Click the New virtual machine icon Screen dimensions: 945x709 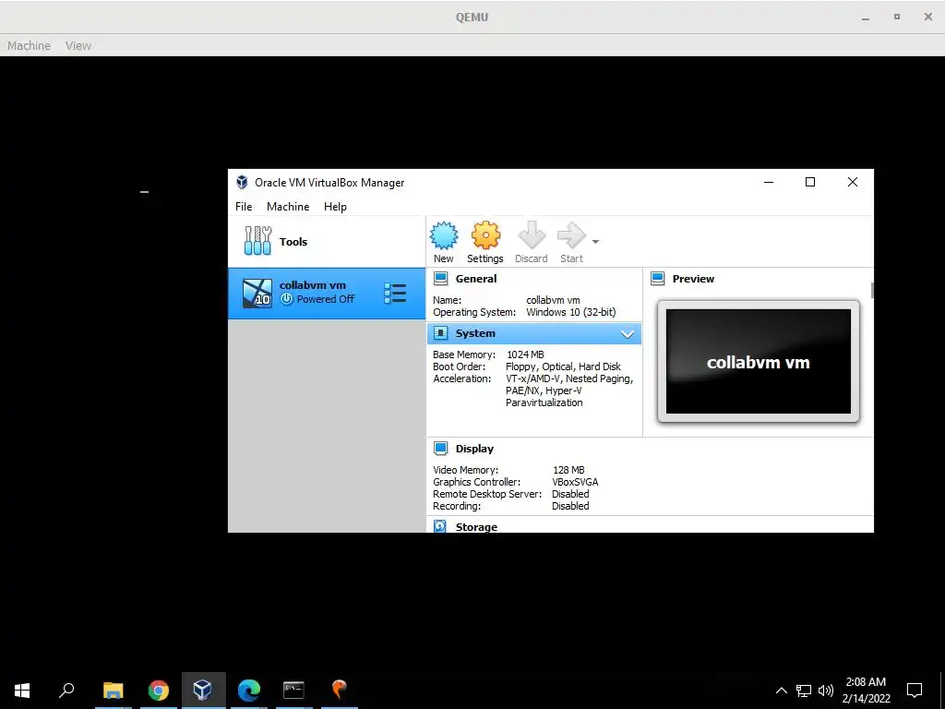coord(444,235)
